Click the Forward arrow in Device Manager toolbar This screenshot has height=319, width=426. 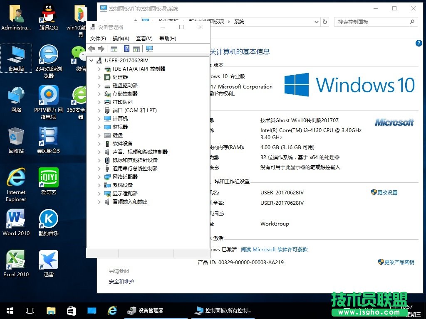(x=101, y=49)
